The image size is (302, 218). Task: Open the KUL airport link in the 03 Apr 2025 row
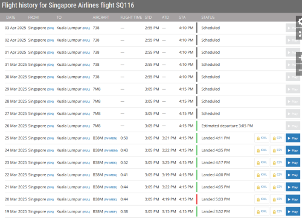(x=86, y=28)
